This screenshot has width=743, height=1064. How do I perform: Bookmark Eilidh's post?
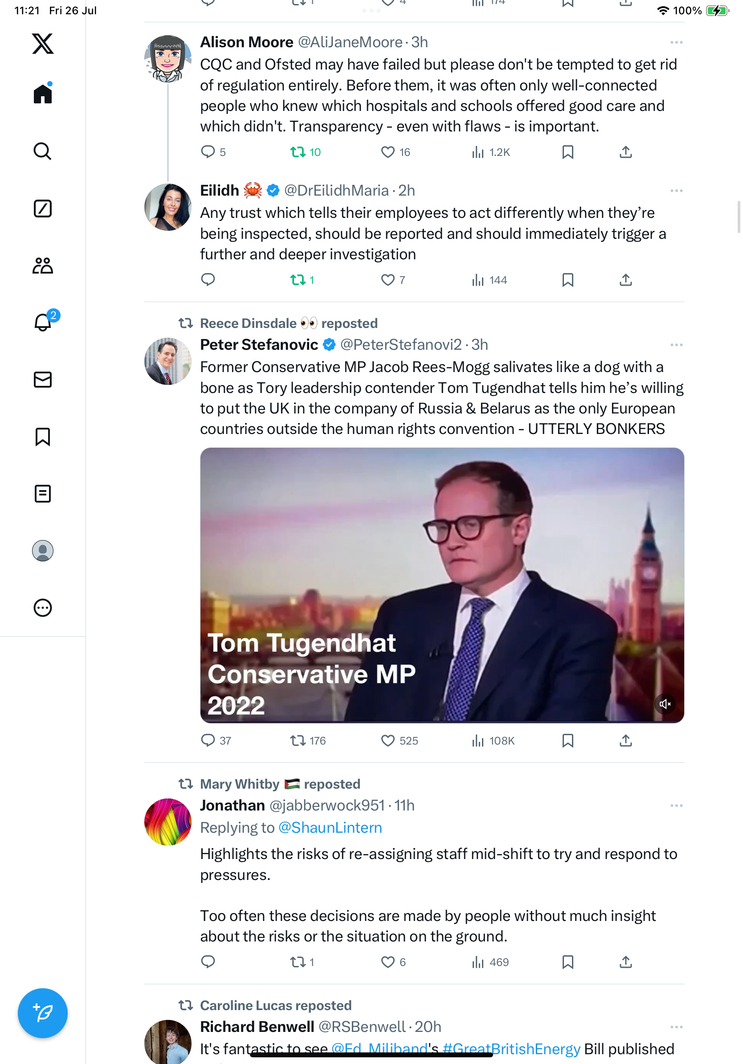point(567,280)
